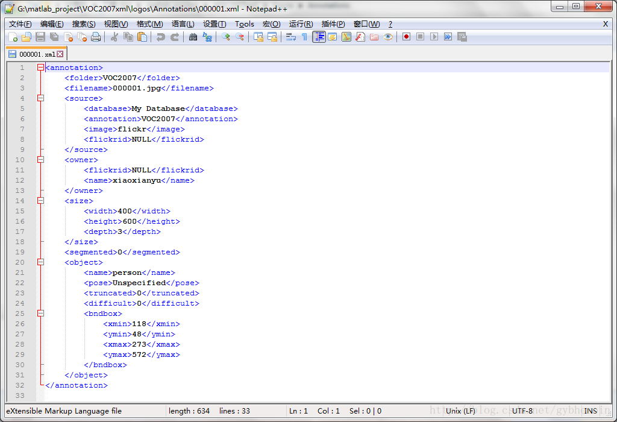Collapse the root annotation node on line 1
Viewport: 617px width, 422px height.
40,68
